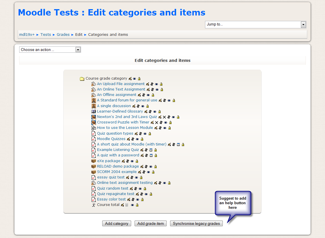This screenshot has height=238, width=325.
Task: Move A short quiz about Moodle item
Action: [x=174, y=145]
